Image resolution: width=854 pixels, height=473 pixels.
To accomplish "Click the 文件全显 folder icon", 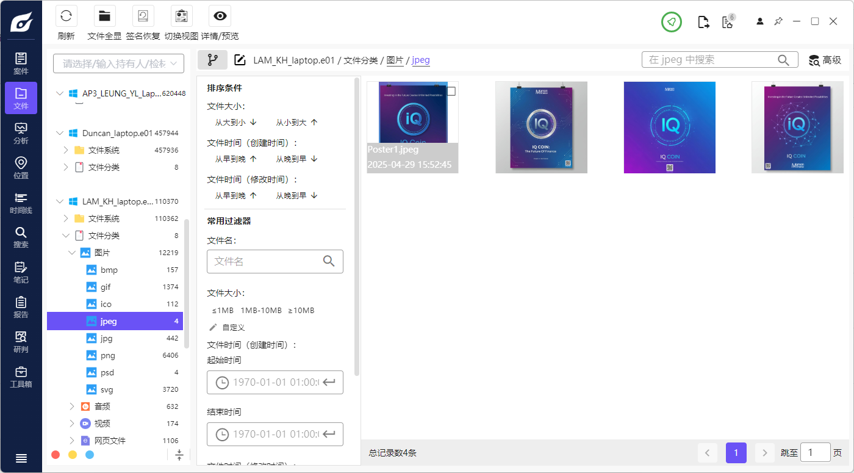I will [104, 16].
